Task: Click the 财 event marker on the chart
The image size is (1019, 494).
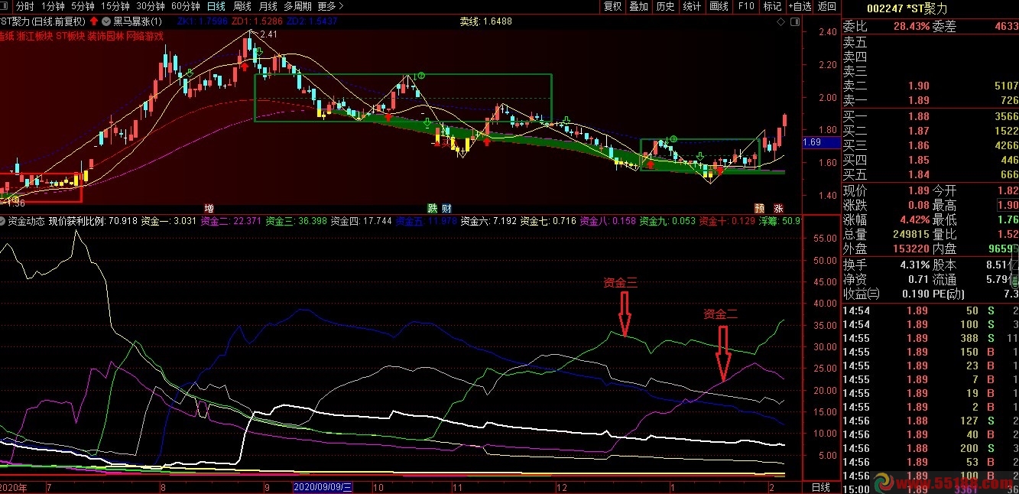Action: tap(446, 208)
